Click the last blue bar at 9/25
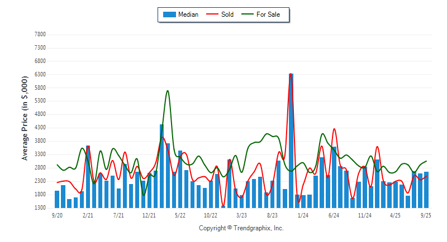This screenshot has width=447, height=242. coord(426,190)
